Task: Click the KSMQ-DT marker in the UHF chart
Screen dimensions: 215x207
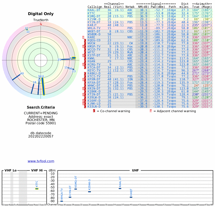Action: click(x=76, y=189)
